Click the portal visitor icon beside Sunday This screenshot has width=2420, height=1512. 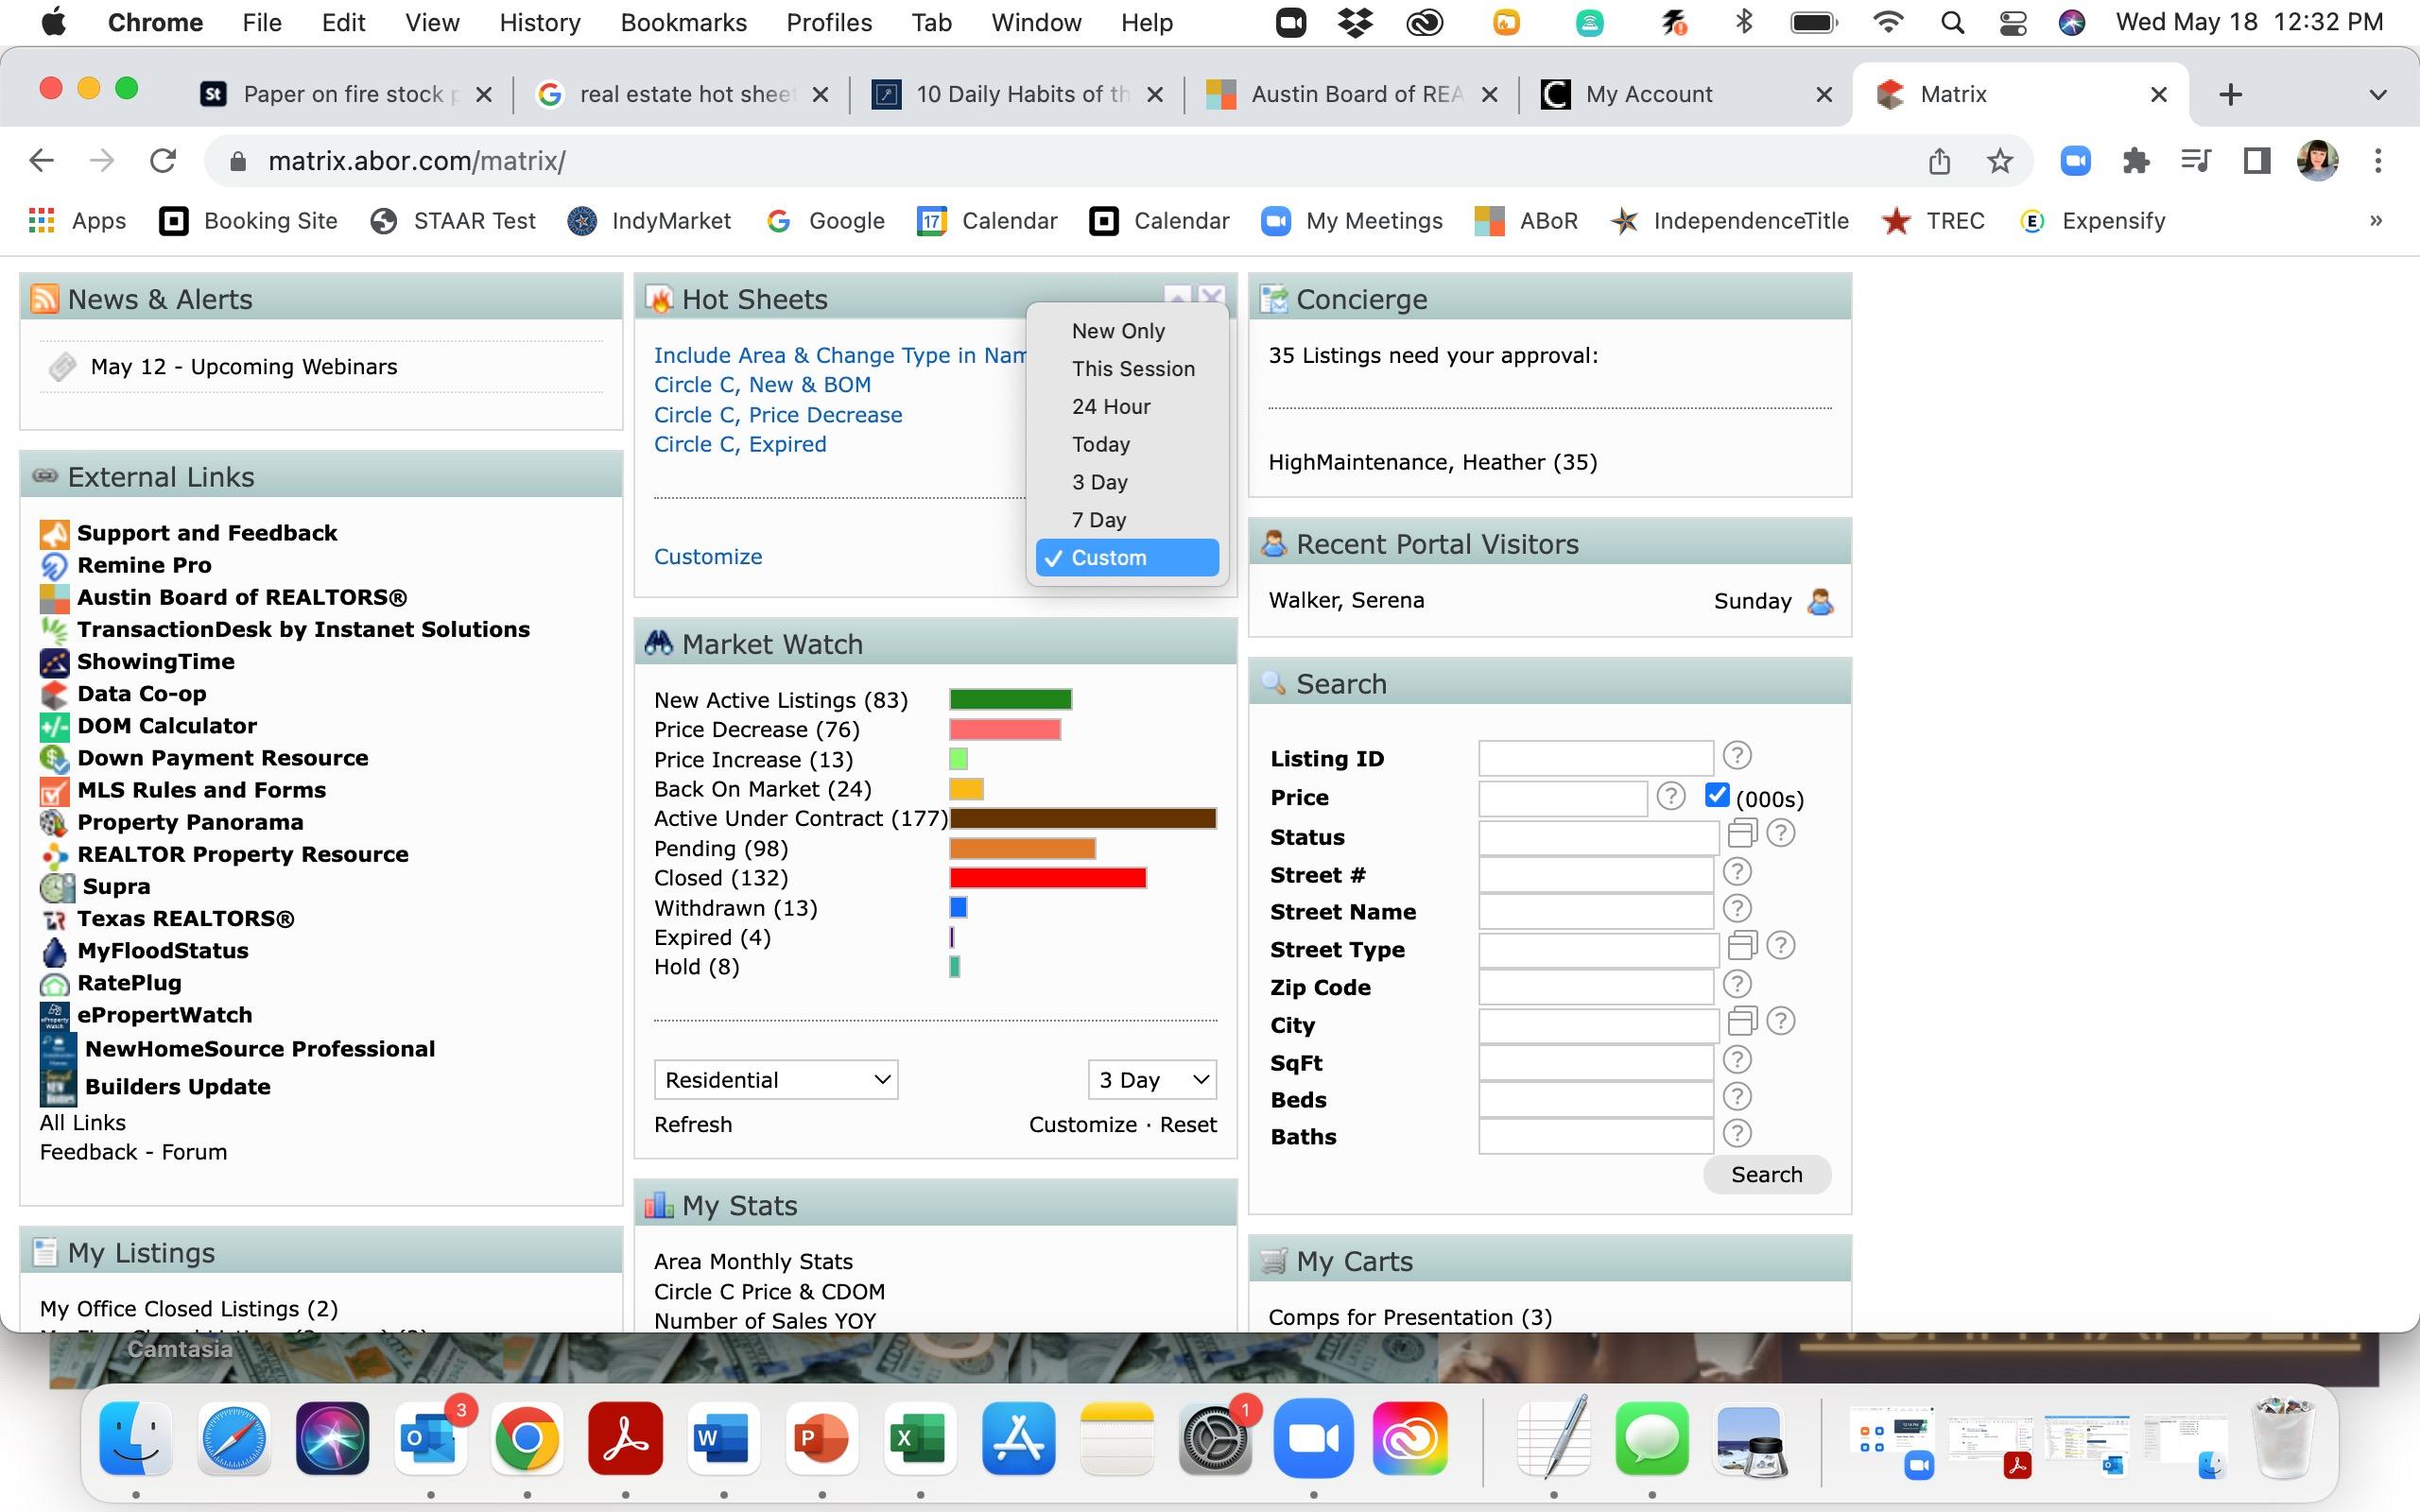coord(1820,601)
